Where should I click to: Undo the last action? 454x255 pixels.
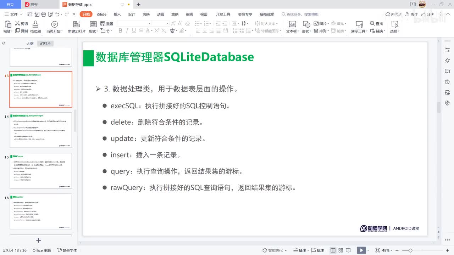pos(57,14)
